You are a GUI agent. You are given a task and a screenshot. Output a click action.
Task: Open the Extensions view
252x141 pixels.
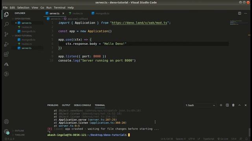tap(6, 54)
